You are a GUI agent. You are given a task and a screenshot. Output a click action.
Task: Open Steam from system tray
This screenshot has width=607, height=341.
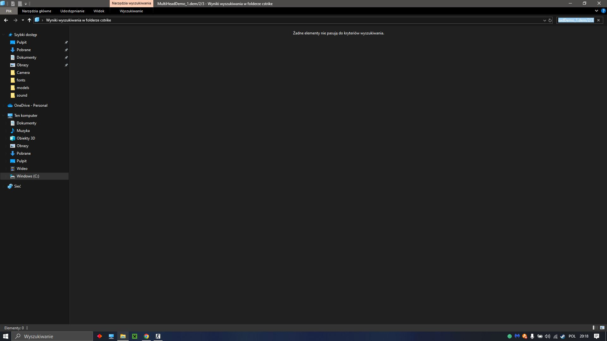[563, 336]
